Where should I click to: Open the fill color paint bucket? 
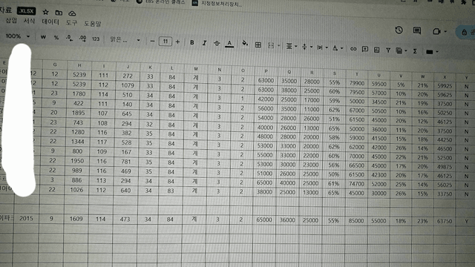[245, 44]
